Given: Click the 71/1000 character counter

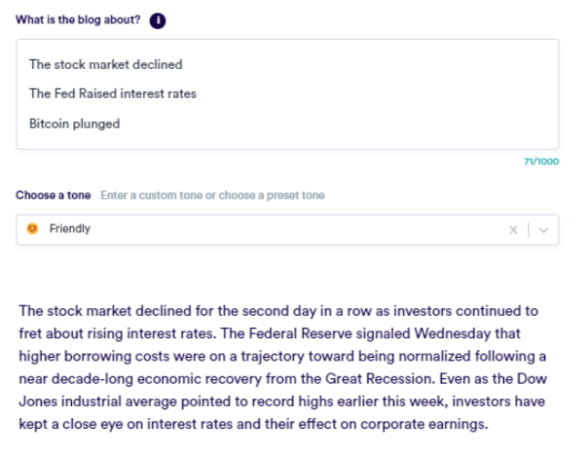Looking at the screenshot, I should [x=540, y=161].
